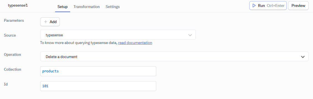Click the Preview button

[x=298, y=5]
